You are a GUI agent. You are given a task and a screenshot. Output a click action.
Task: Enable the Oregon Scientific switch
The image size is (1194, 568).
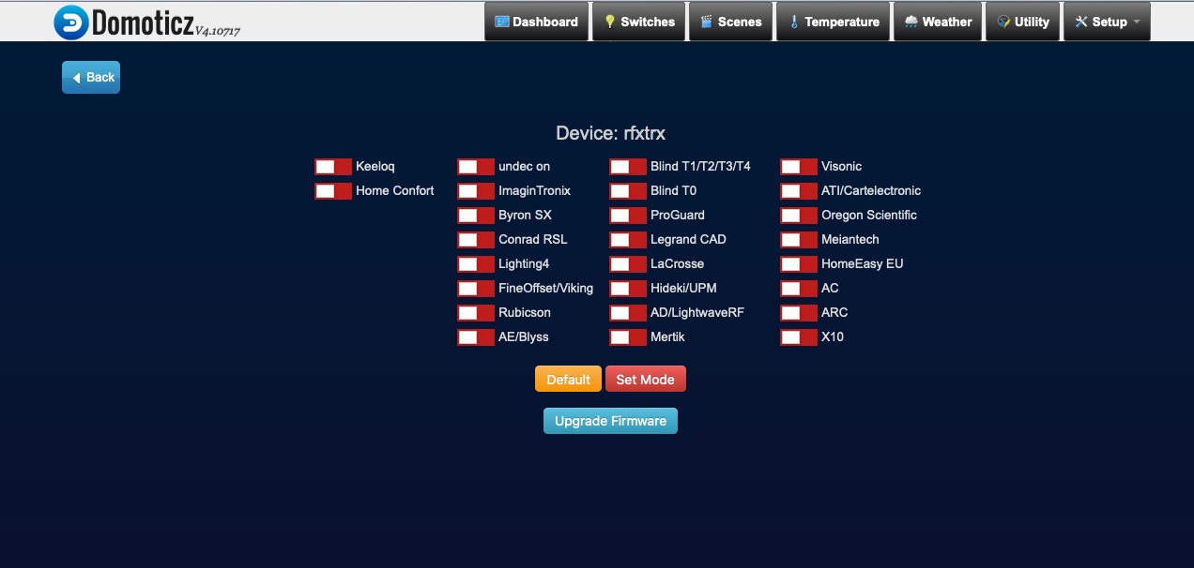pos(799,216)
